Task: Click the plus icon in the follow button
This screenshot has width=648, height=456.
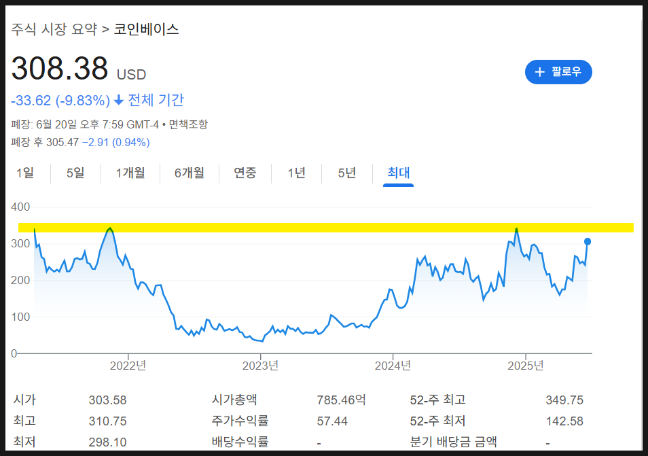Action: point(540,72)
